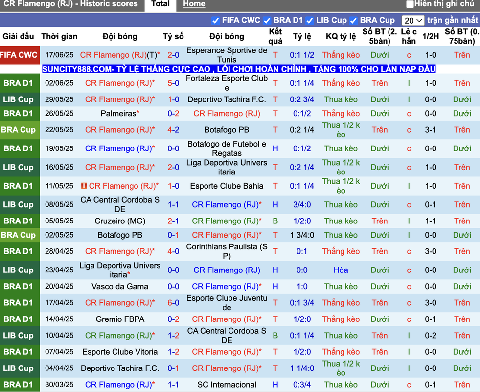
Task: Click the odds '1 3/4:0' on 02/05/25 row
Action: [302, 235]
